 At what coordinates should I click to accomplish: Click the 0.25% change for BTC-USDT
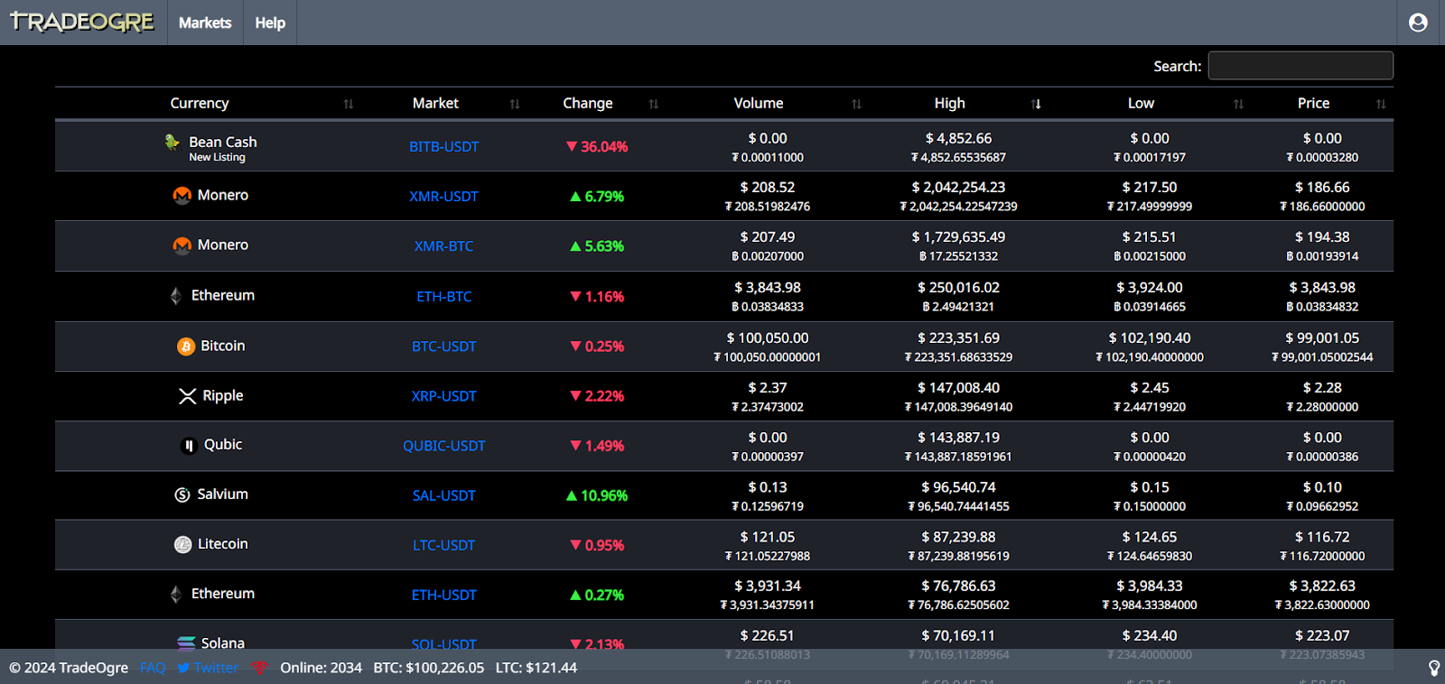click(597, 346)
